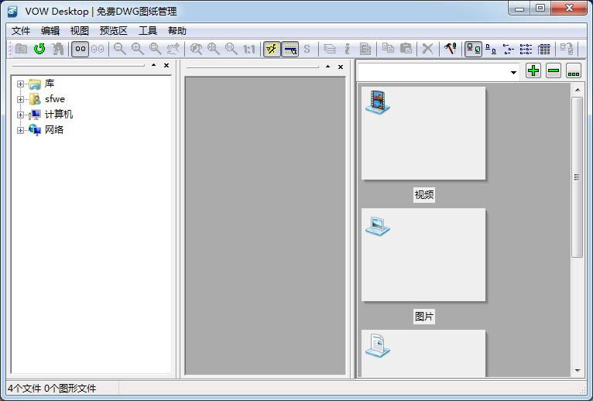Open the 工具 menu
Image resolution: width=593 pixels, height=401 pixels.
click(148, 31)
